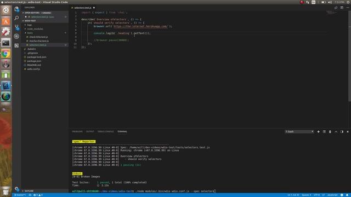Change the Spaces indentation setting
This screenshot has height=197, width=351.
306,195
